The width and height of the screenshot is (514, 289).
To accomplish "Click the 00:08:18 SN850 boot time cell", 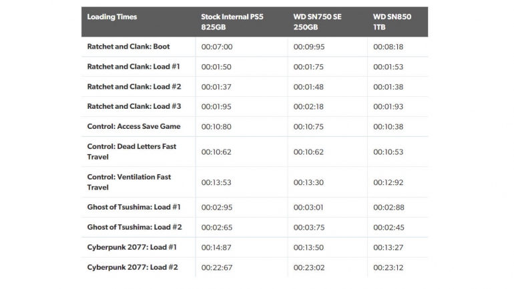I will pyautogui.click(x=388, y=47).
